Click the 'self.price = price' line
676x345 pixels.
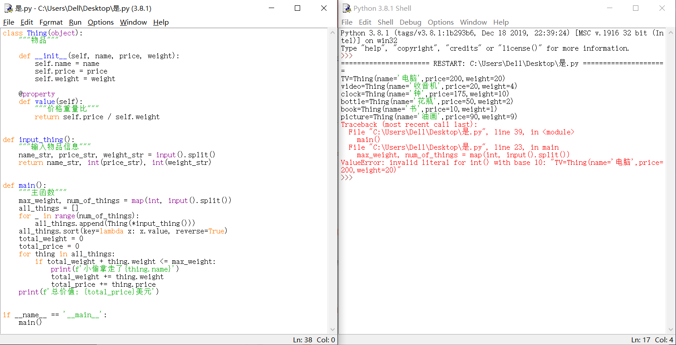71,71
